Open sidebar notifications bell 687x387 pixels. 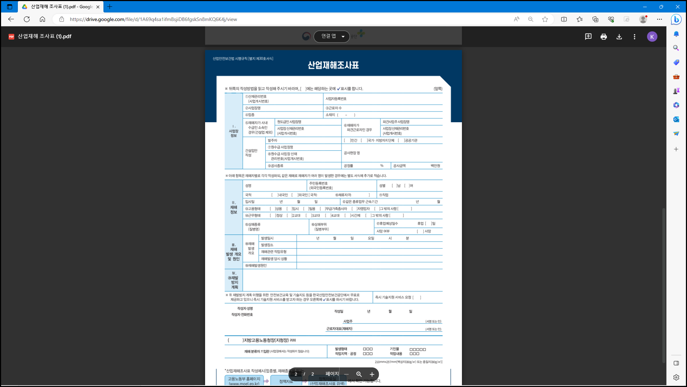click(676, 34)
